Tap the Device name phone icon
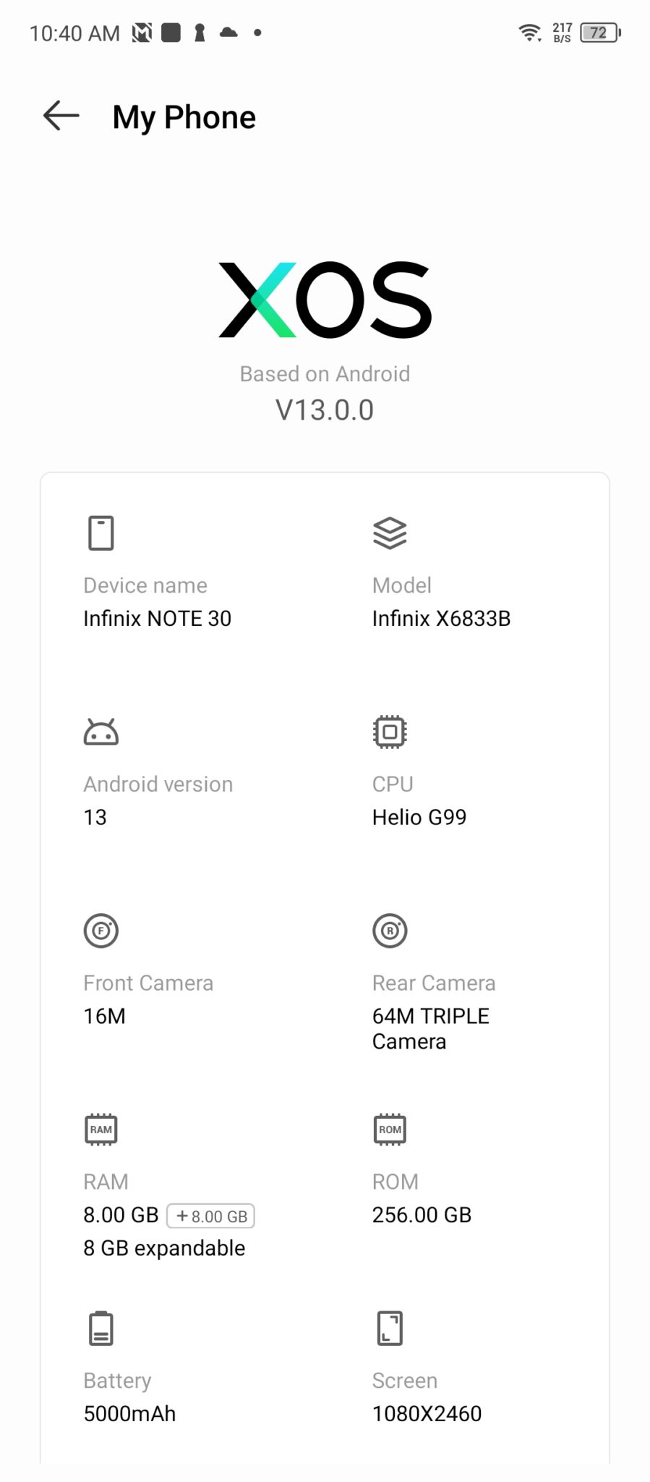 101,533
